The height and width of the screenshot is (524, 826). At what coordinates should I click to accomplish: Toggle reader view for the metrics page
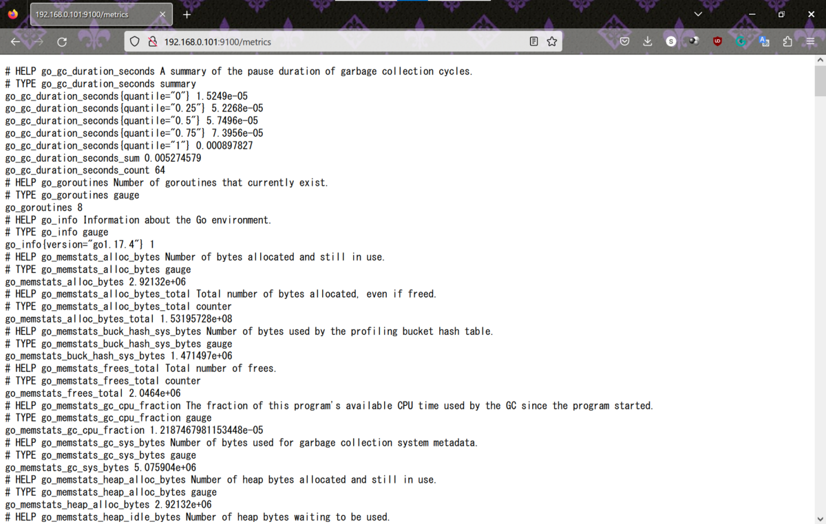[x=533, y=41]
